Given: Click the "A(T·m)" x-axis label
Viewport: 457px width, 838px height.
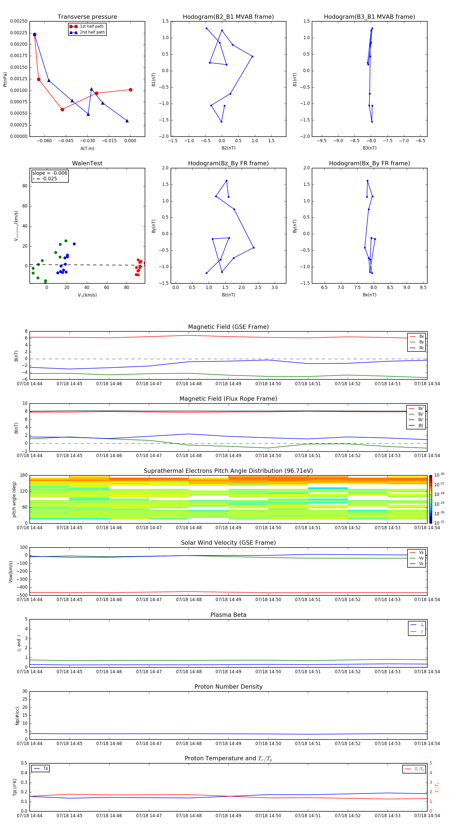Looking at the screenshot, I should [87, 148].
